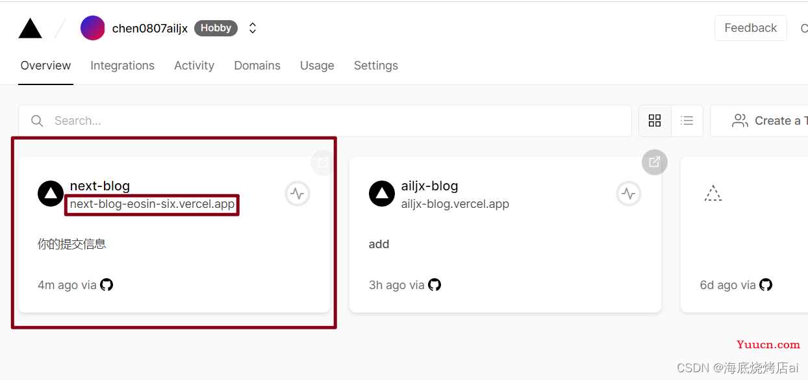Open the Feedback button
Viewport: 808px width, 380px height.
pos(751,28)
